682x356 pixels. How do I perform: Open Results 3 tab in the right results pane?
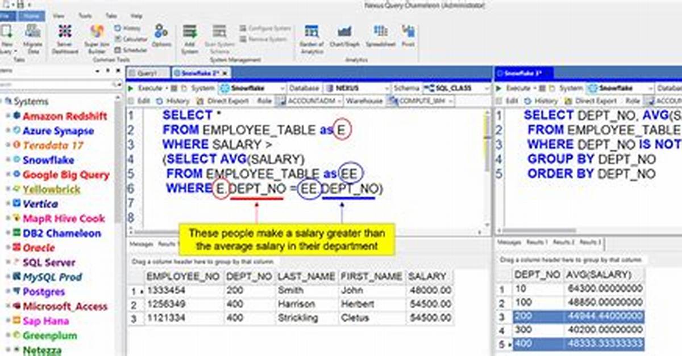pyautogui.click(x=590, y=242)
